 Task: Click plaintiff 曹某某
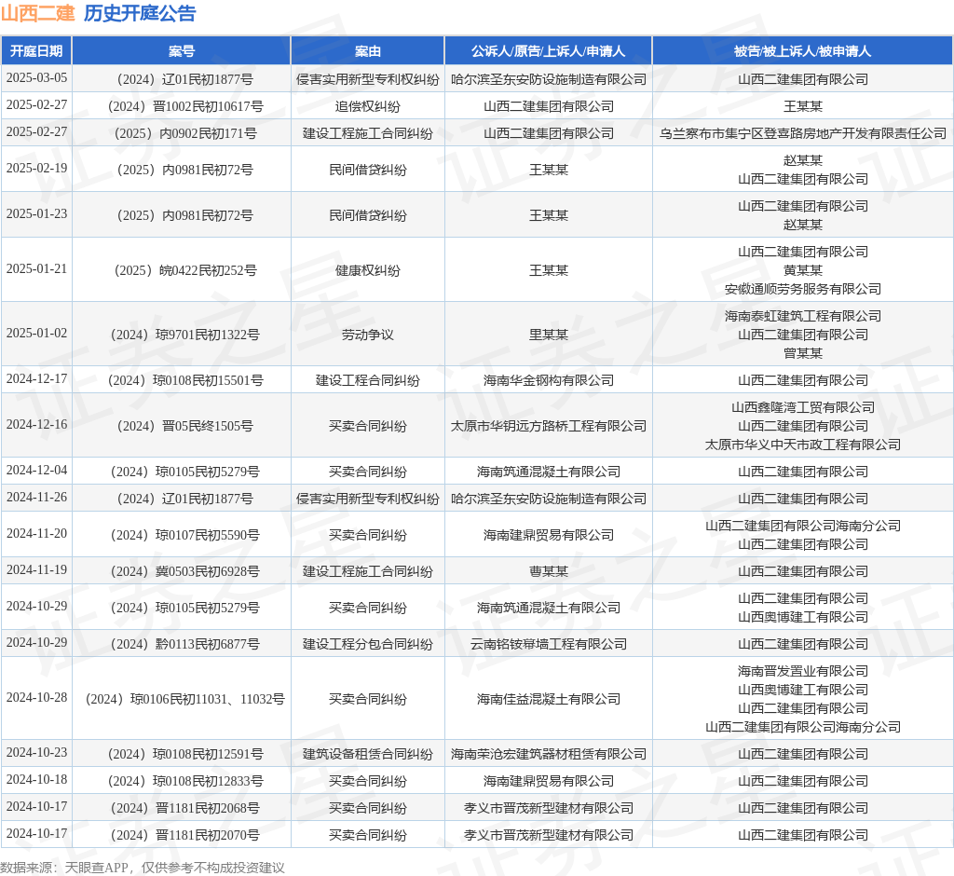point(548,571)
